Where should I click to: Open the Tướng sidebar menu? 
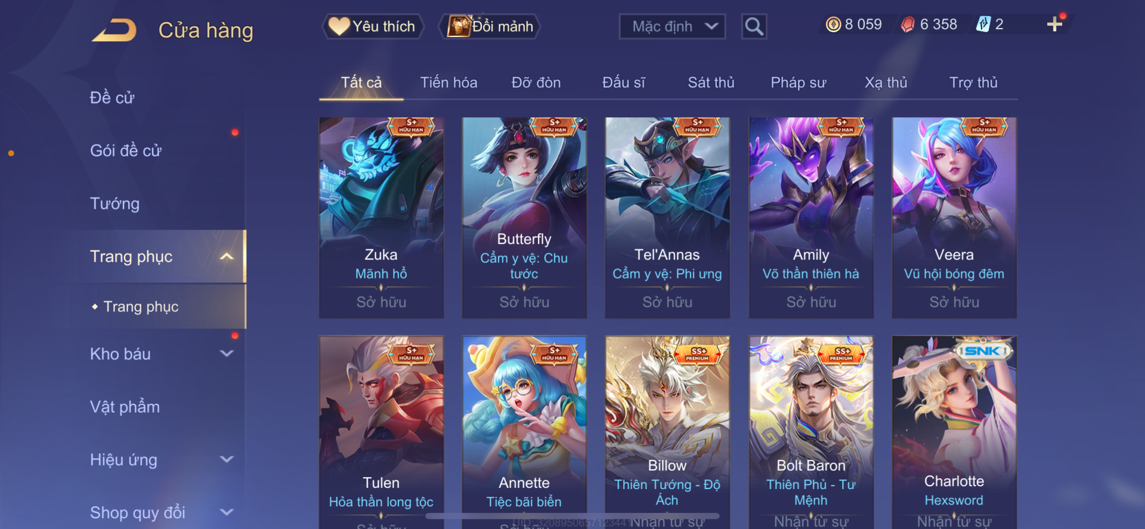[x=114, y=203]
